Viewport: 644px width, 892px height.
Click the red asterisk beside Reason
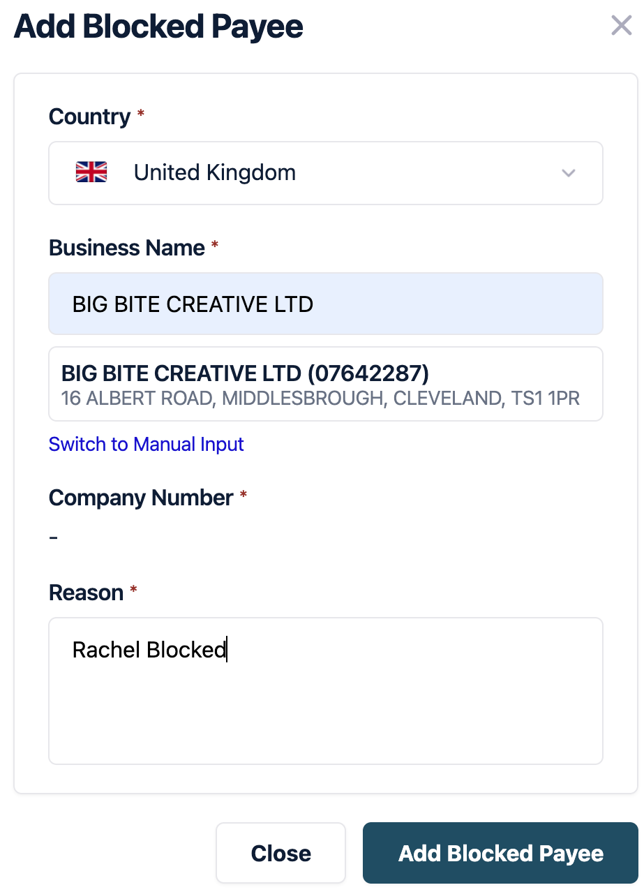pos(133,590)
